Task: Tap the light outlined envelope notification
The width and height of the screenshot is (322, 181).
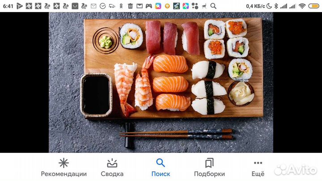Action: [x=93, y=6]
